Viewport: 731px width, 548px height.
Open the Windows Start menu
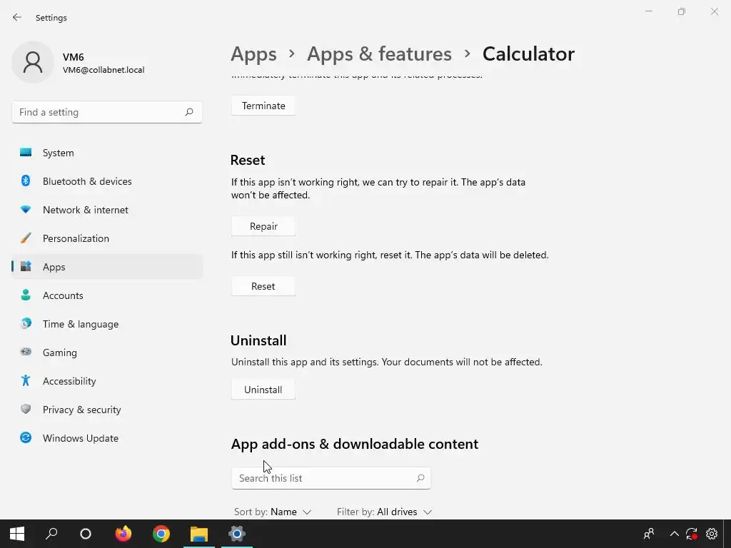click(17, 534)
